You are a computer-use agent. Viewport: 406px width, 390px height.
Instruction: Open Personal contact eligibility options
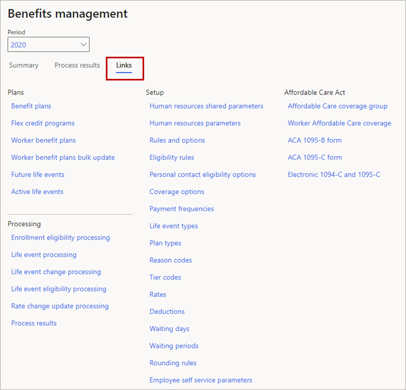pos(202,174)
